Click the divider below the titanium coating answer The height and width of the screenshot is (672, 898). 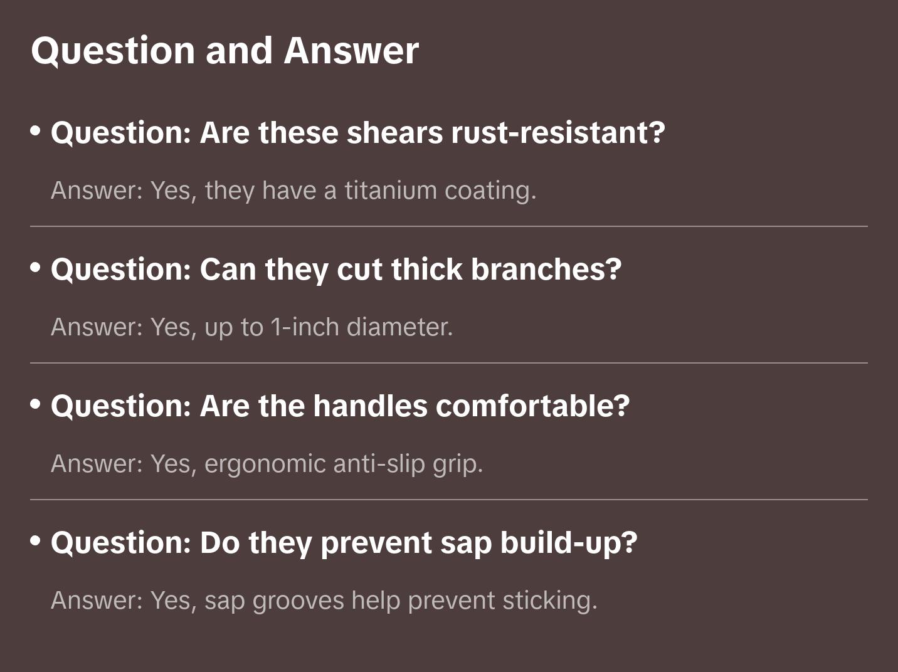(449, 226)
